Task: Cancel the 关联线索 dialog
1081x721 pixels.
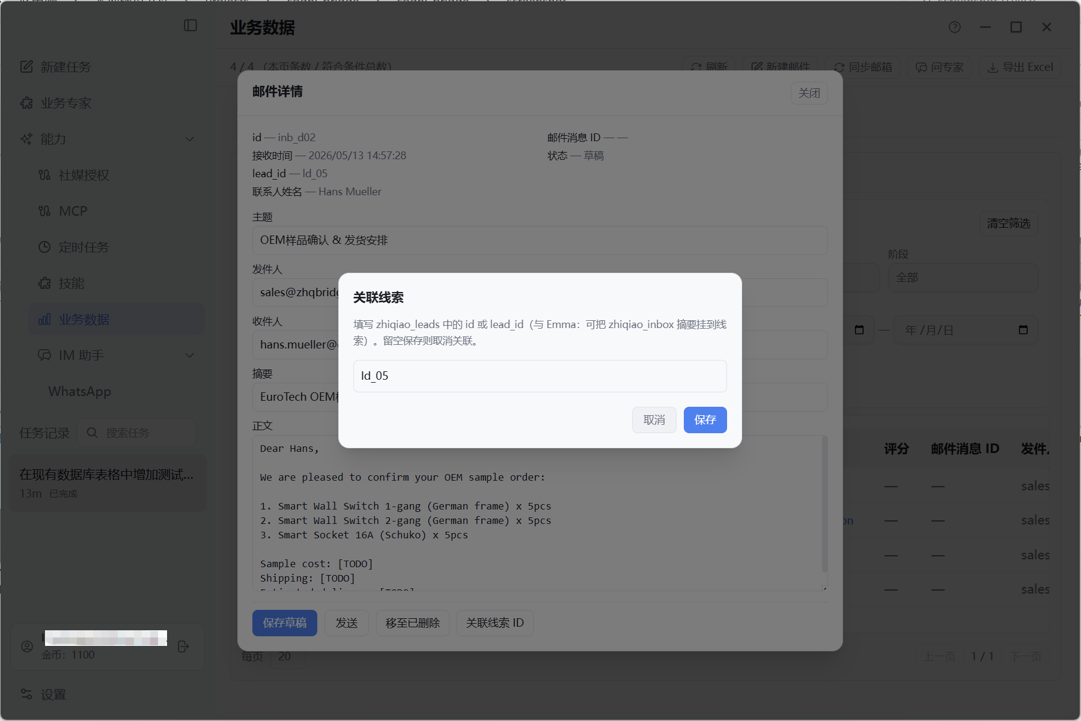Action: 654,420
